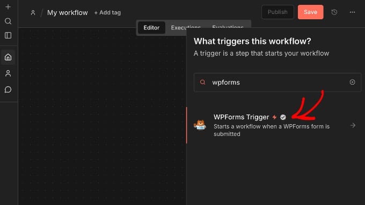The image size is (365, 205).
Task: Click the plus icon in the sidebar
Action: point(8,7)
